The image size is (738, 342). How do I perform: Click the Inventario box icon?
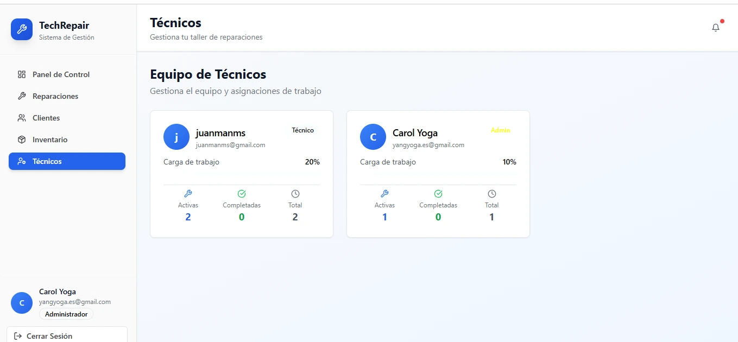pyautogui.click(x=22, y=140)
